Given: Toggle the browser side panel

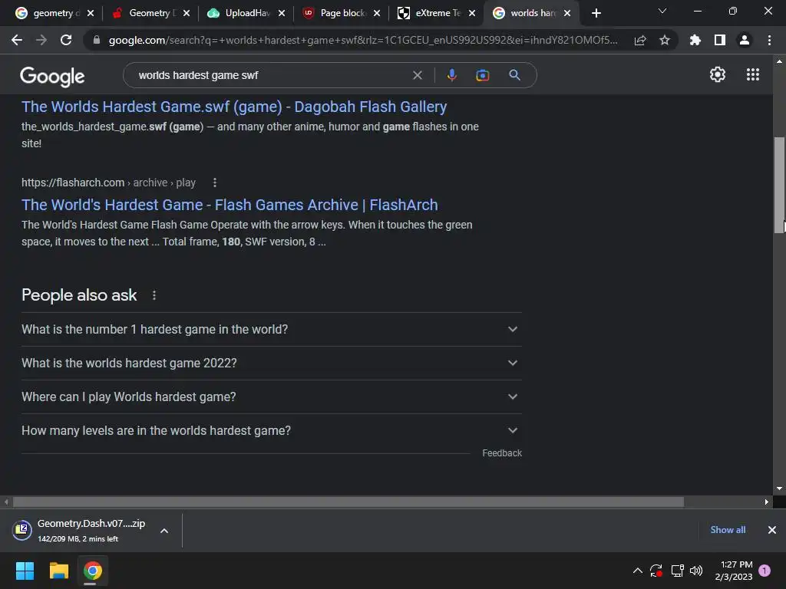Looking at the screenshot, I should pos(720,40).
